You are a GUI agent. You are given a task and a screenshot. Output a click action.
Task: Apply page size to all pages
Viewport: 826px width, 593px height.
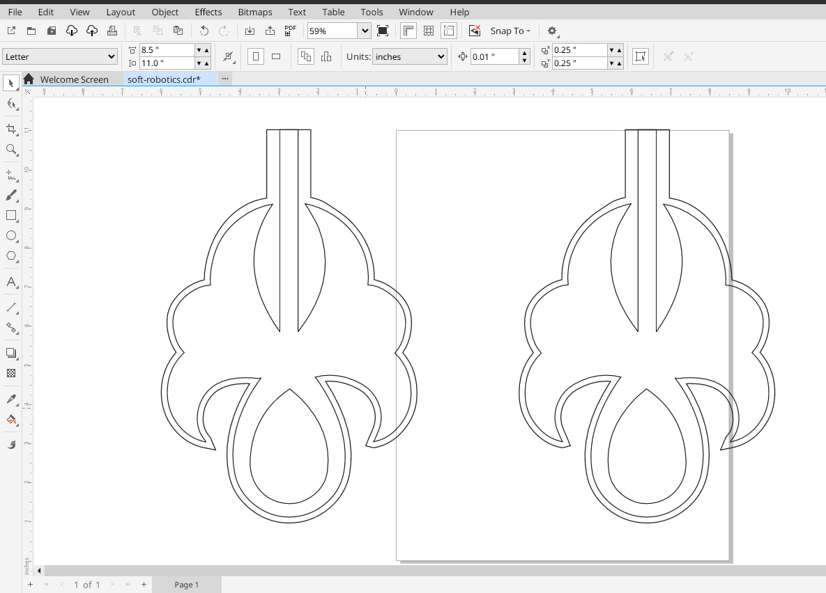click(x=305, y=56)
